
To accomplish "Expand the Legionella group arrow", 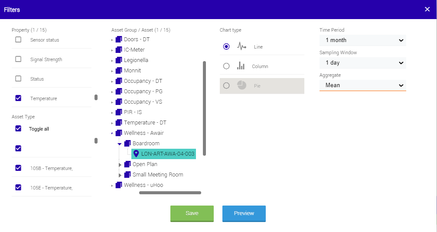I will pos(112,61).
